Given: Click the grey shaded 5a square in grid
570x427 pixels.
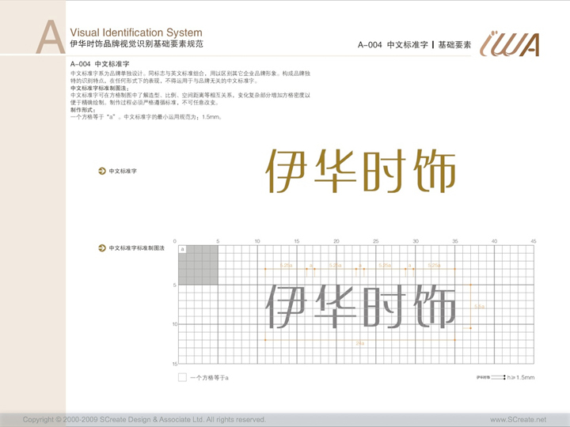Looking at the screenshot, I should tap(198, 265).
